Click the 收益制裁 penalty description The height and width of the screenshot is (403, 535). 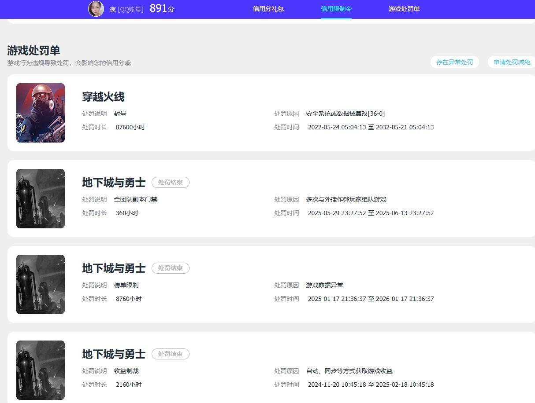(126, 371)
